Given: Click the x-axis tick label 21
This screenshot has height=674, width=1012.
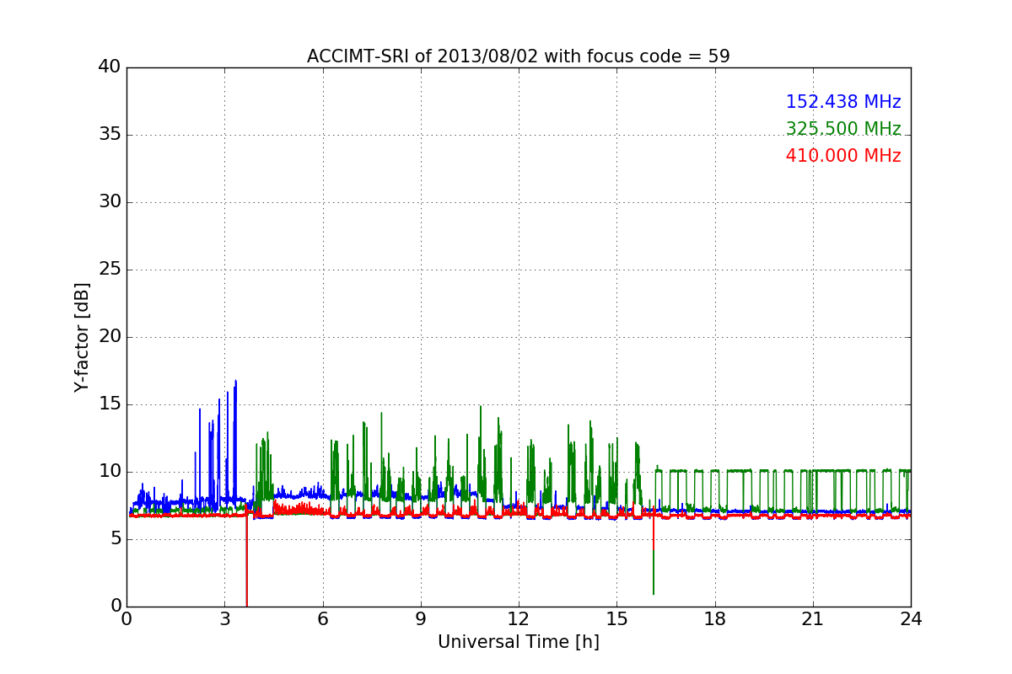Looking at the screenshot, I should (813, 619).
